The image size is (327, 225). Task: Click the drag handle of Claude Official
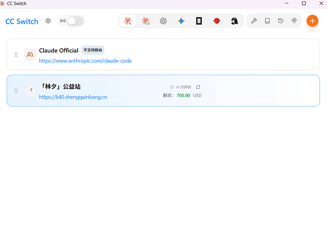(x=16, y=54)
